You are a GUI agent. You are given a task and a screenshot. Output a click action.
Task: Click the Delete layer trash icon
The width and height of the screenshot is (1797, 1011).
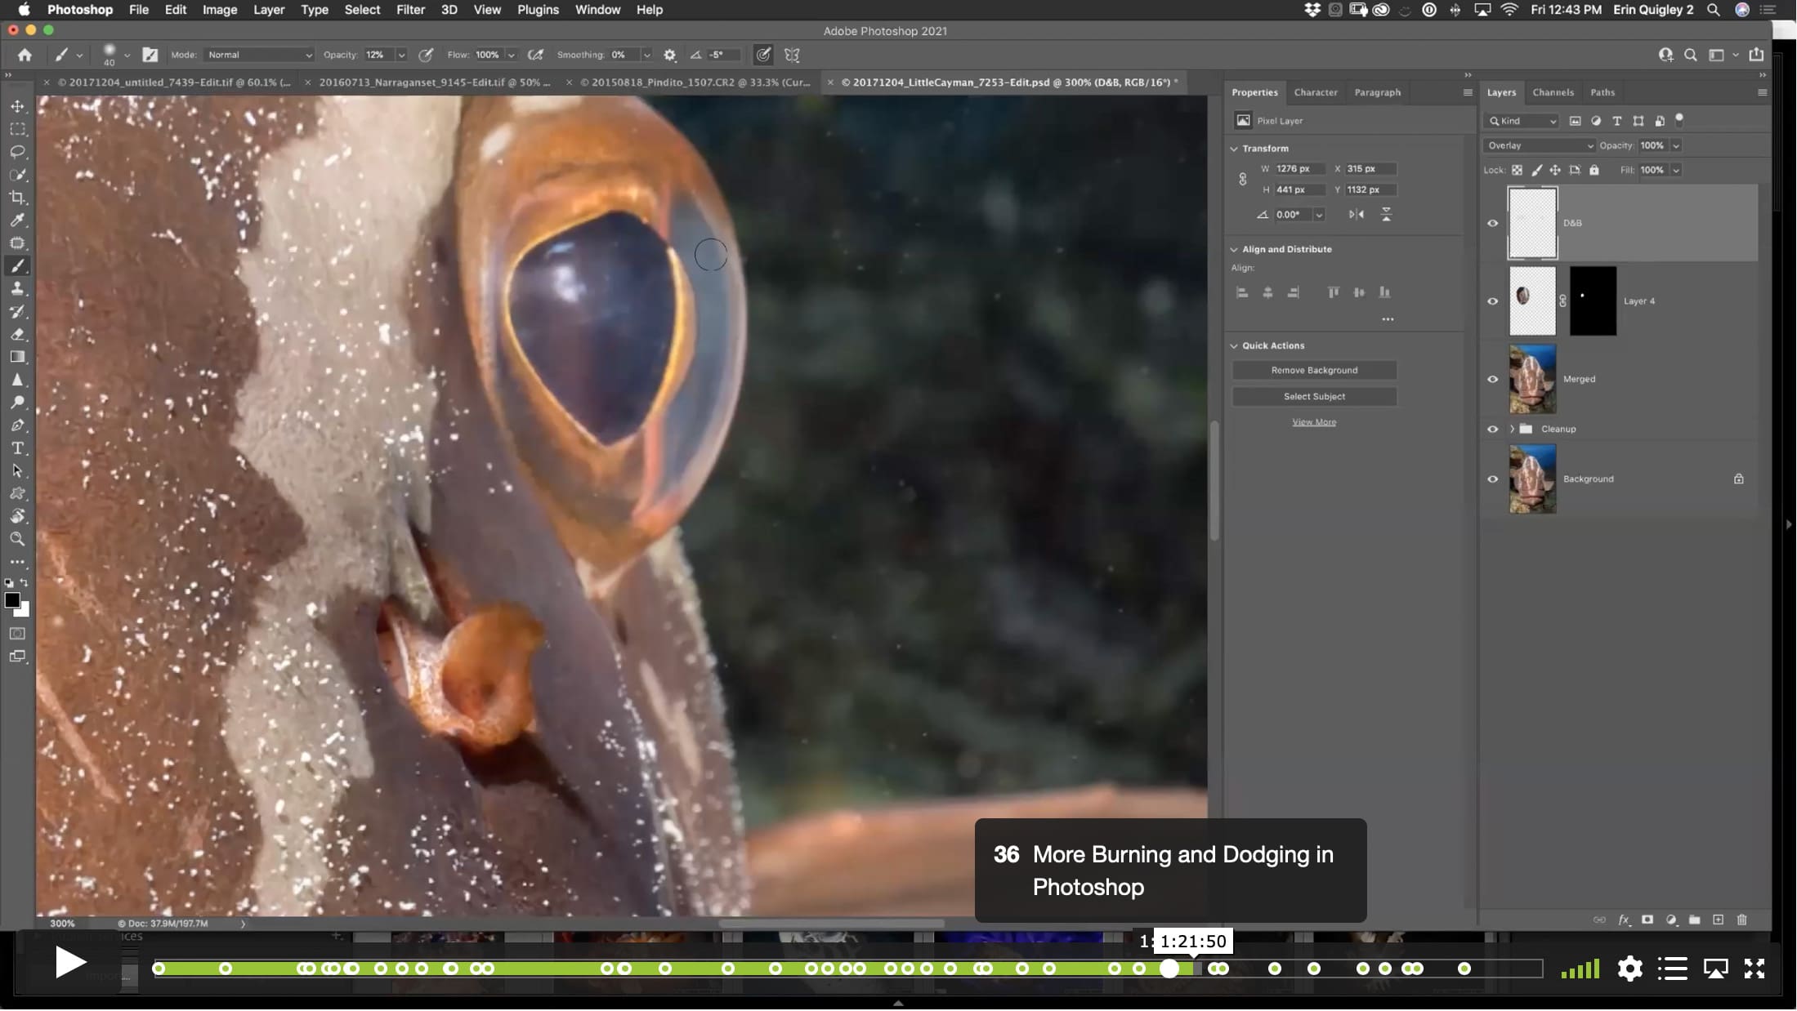[x=1741, y=920]
